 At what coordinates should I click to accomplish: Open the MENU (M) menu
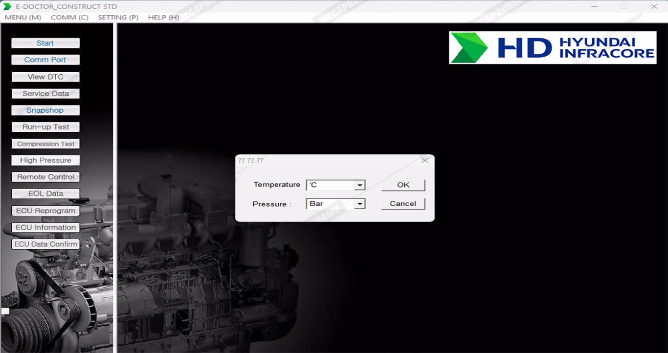point(22,17)
